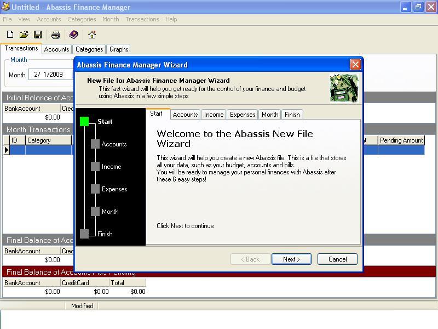
Task: Click the wizard's finance header picture
Action: (344, 88)
